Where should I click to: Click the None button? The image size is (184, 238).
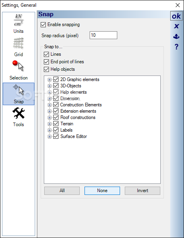(102, 191)
